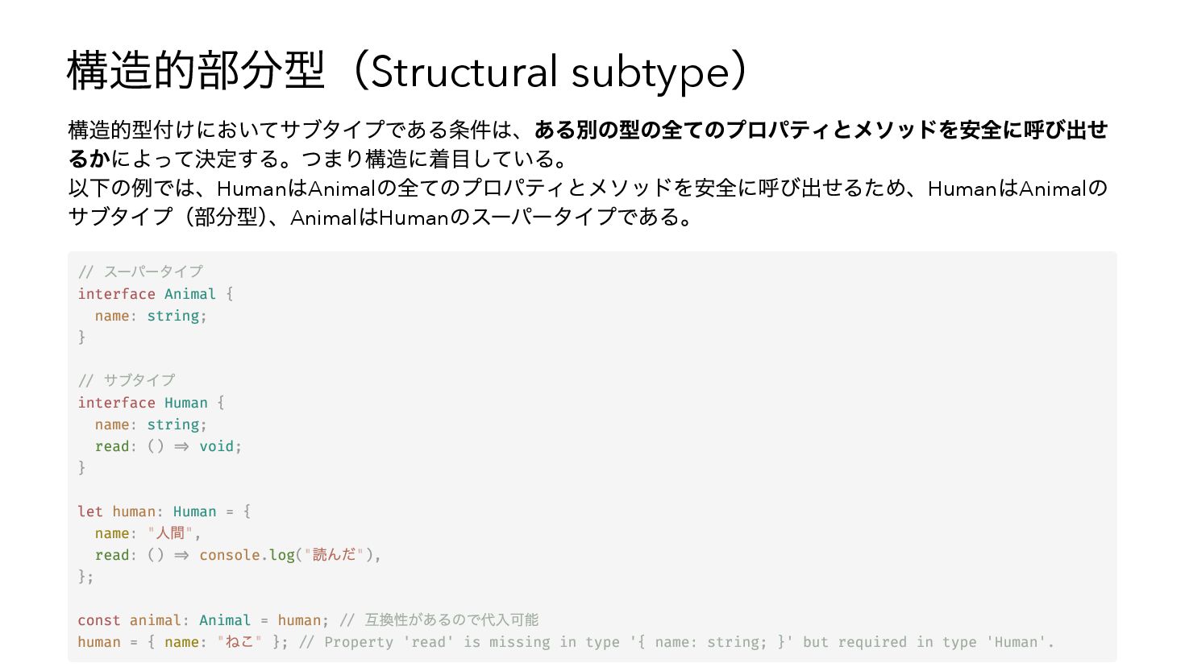This screenshot has height=667, width=1185.
Task: Click the paragraph line starting "以下の例では"
Action: 587,188
